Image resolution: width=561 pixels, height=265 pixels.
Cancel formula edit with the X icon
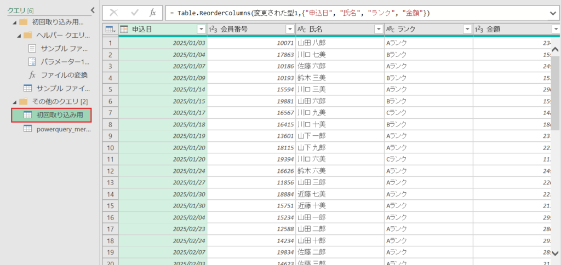coord(114,13)
